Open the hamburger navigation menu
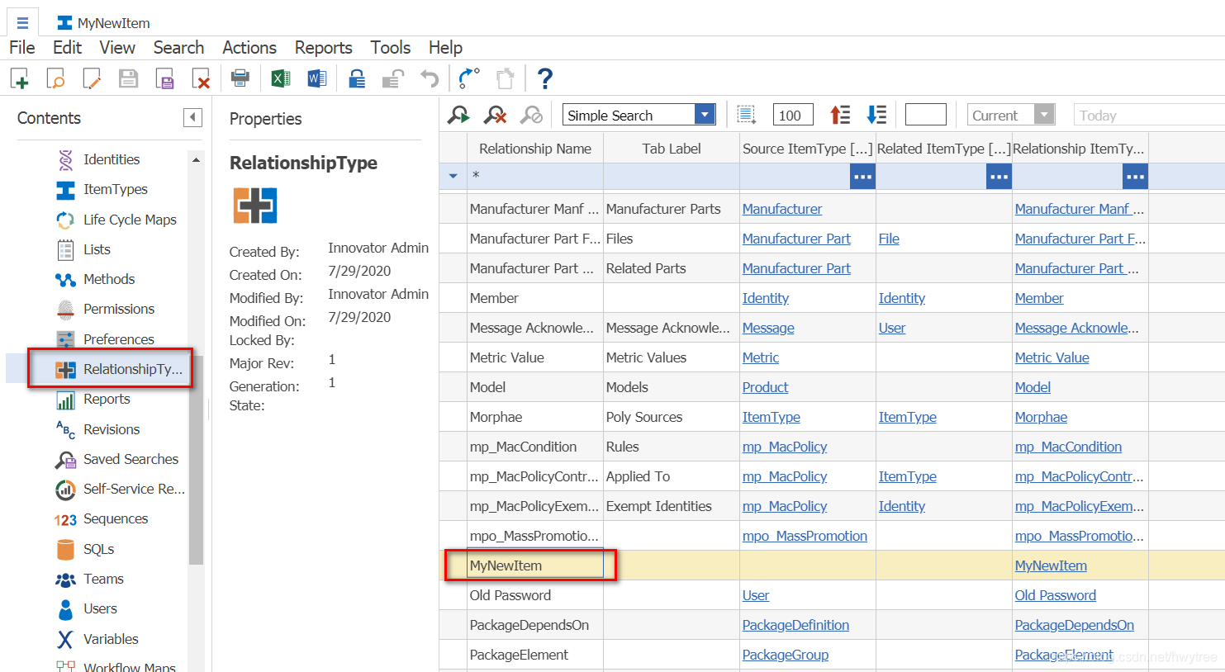The image size is (1225, 672). (x=22, y=22)
